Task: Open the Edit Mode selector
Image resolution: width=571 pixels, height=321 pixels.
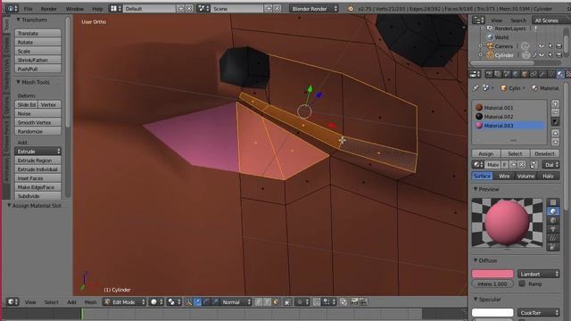Action: (124, 302)
